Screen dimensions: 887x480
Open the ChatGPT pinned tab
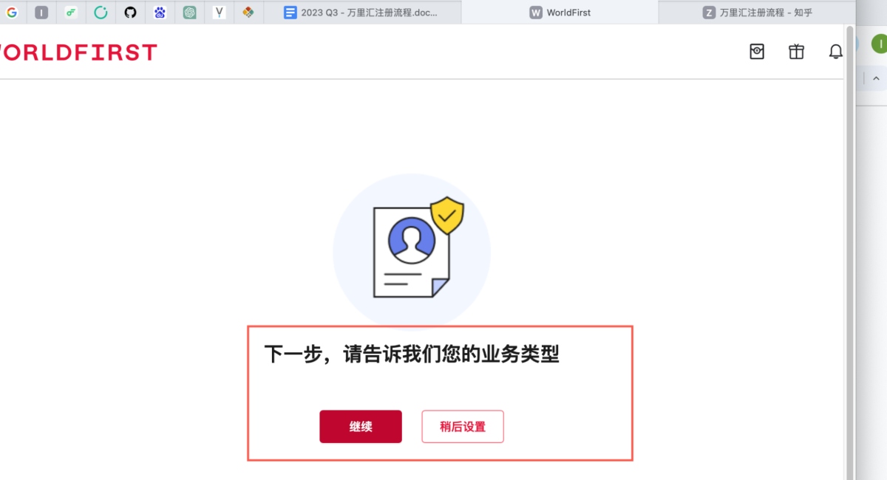[x=189, y=13]
